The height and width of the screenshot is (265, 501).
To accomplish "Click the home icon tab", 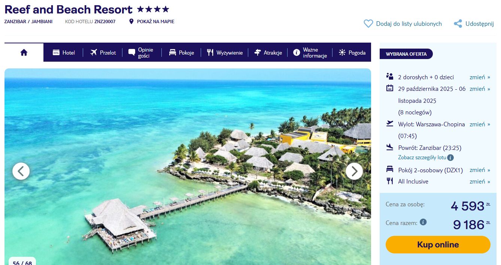I will point(24,53).
